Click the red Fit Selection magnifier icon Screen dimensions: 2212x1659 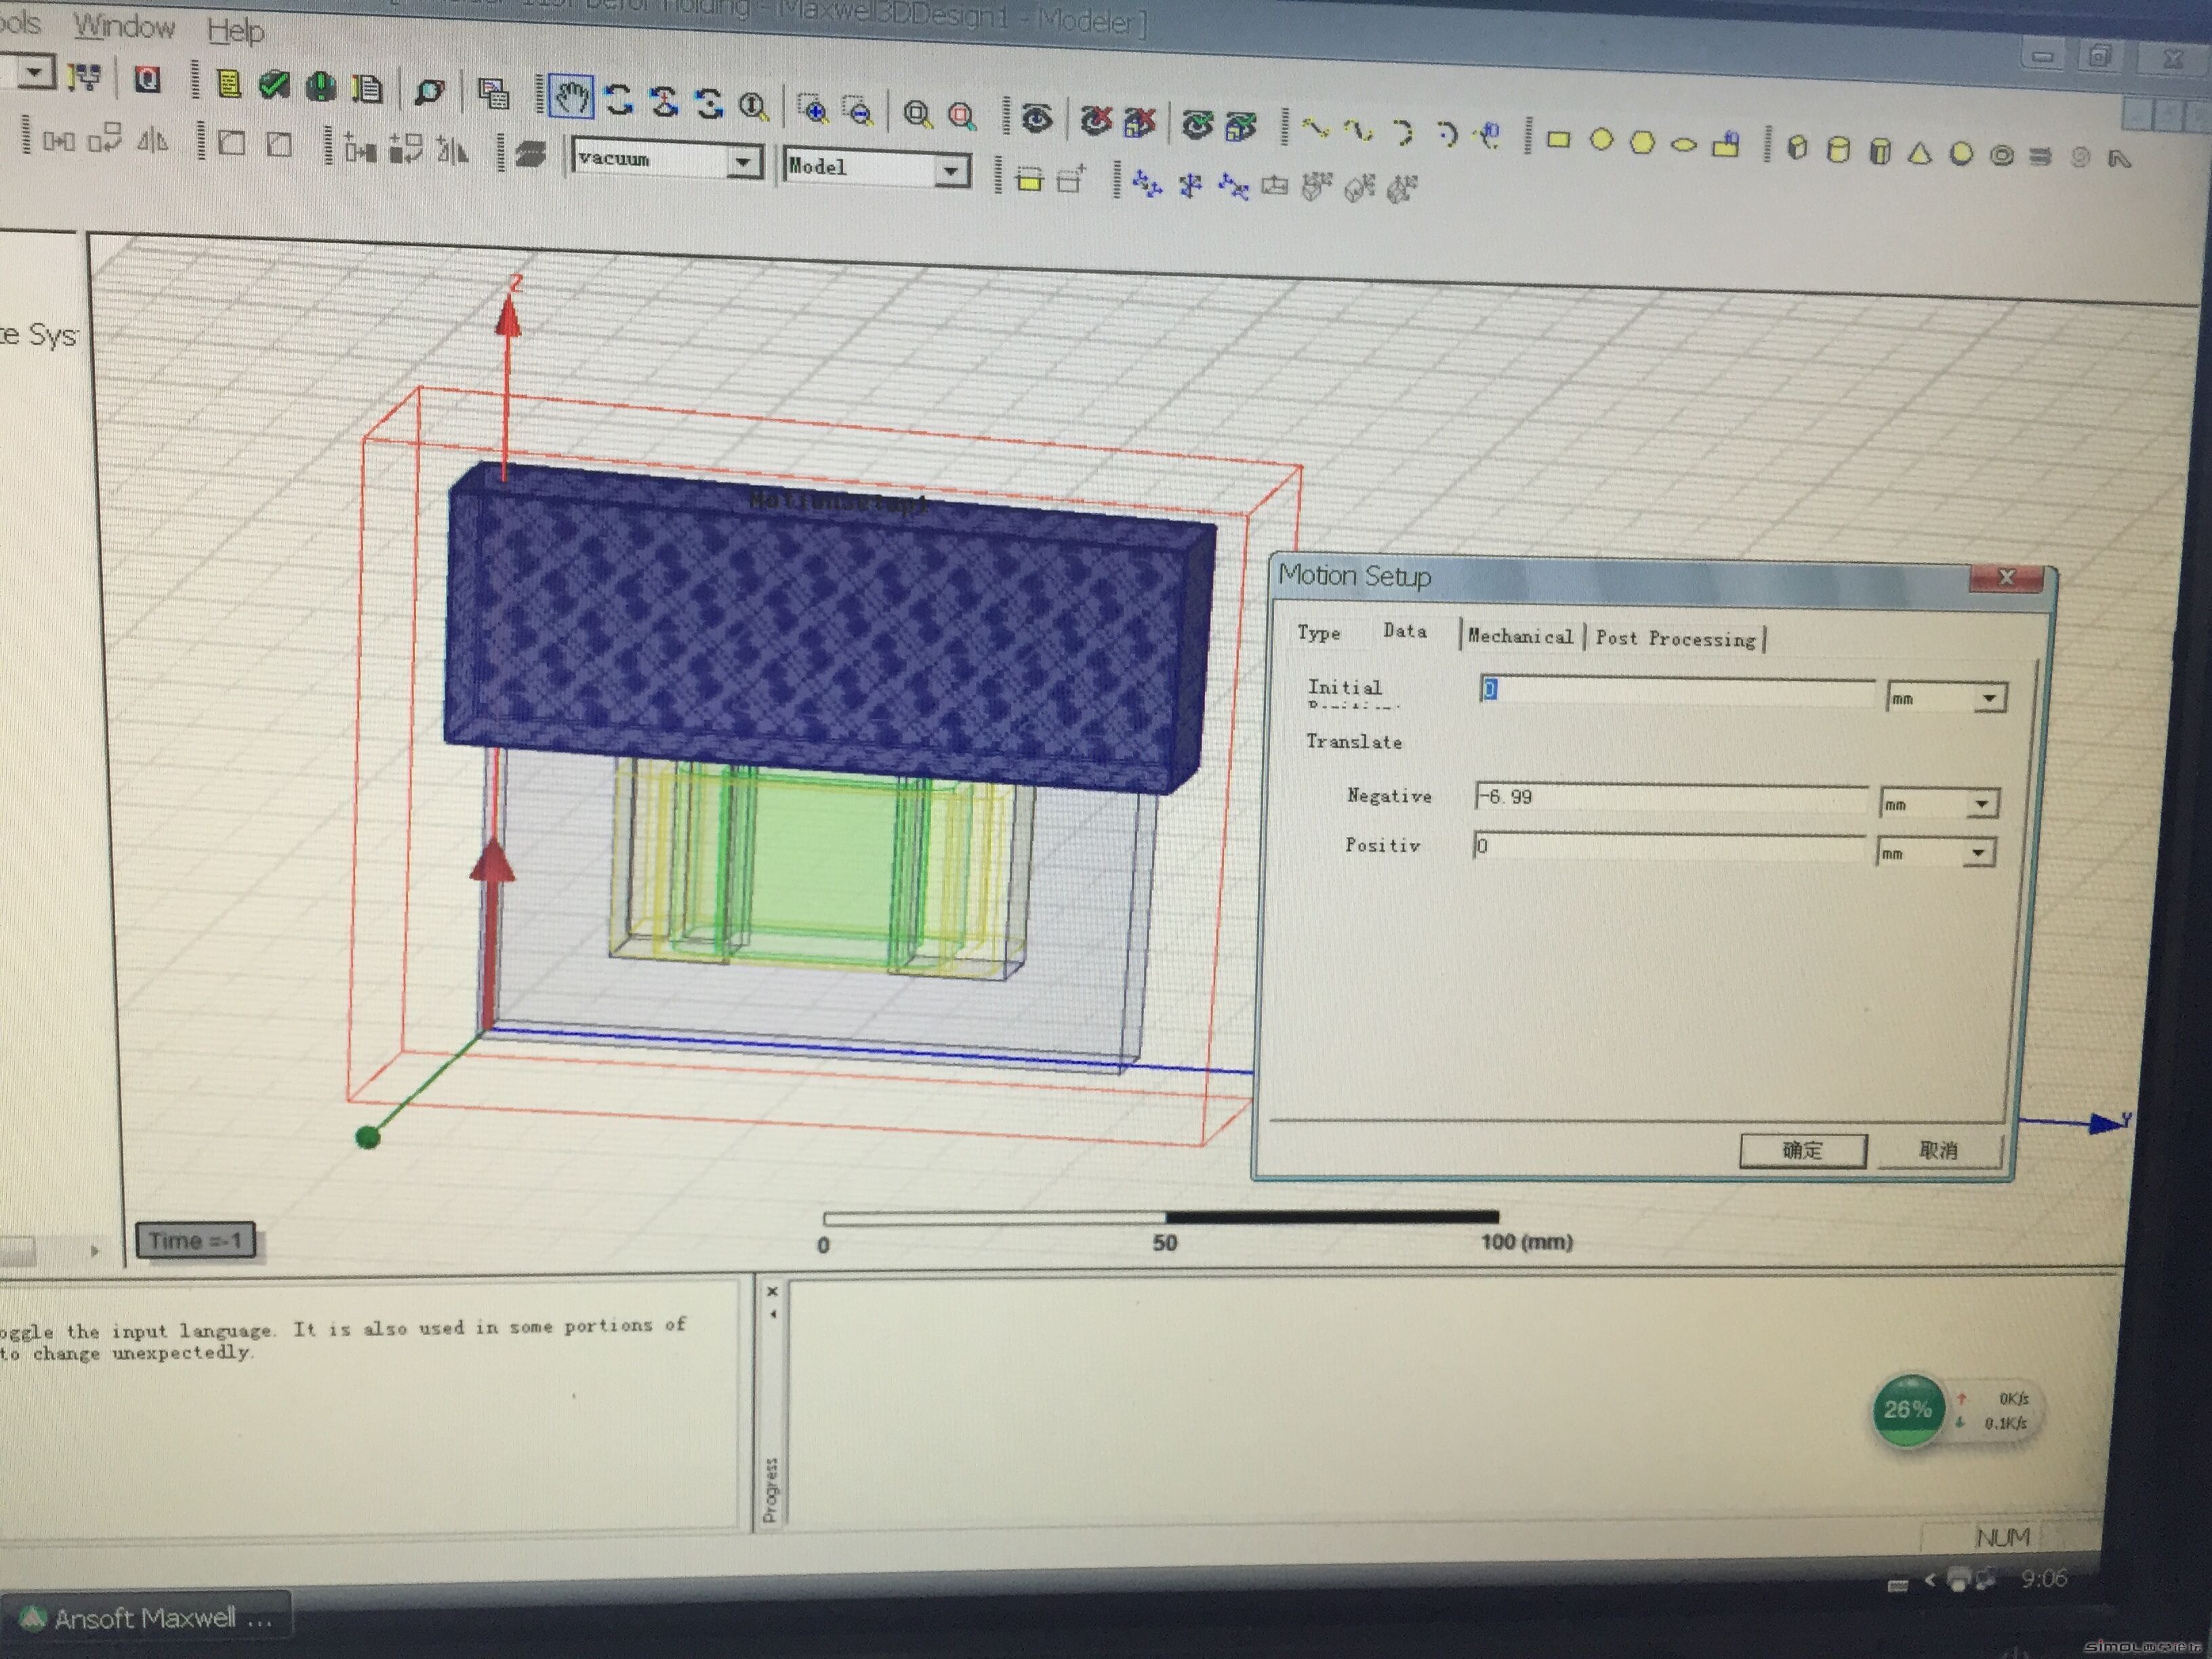click(x=962, y=116)
